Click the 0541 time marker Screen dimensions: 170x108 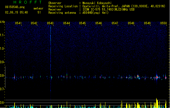18,23
